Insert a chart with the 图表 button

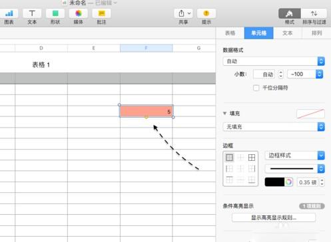(9, 14)
